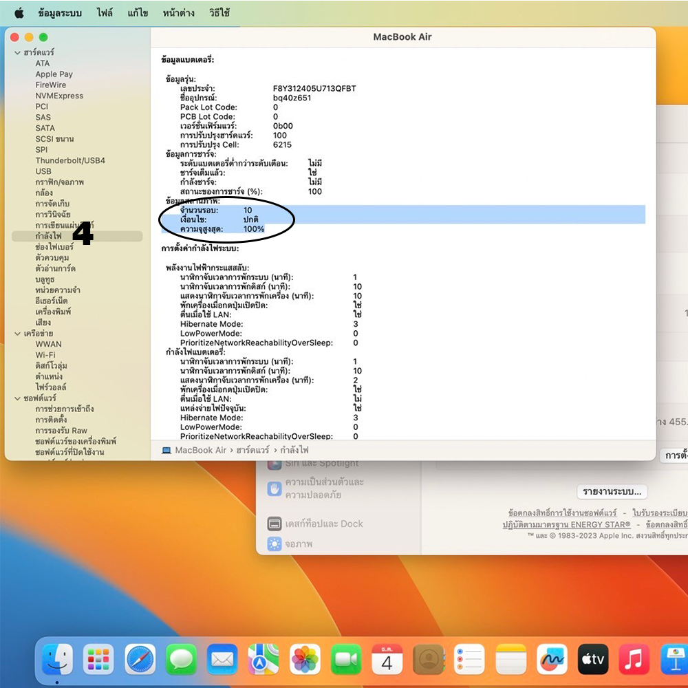Open the Apple TV app

pos(592,660)
